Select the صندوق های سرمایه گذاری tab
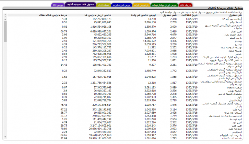Screen dimensions: 249x144 (x=79, y=5)
